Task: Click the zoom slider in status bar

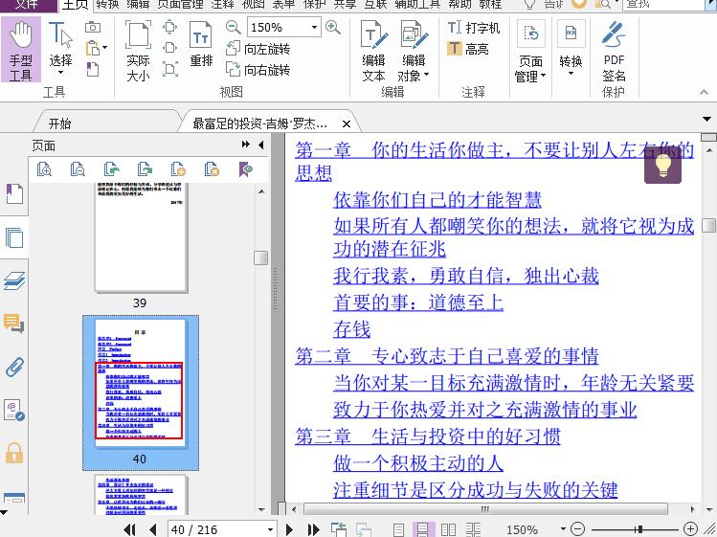Action: coord(639,529)
